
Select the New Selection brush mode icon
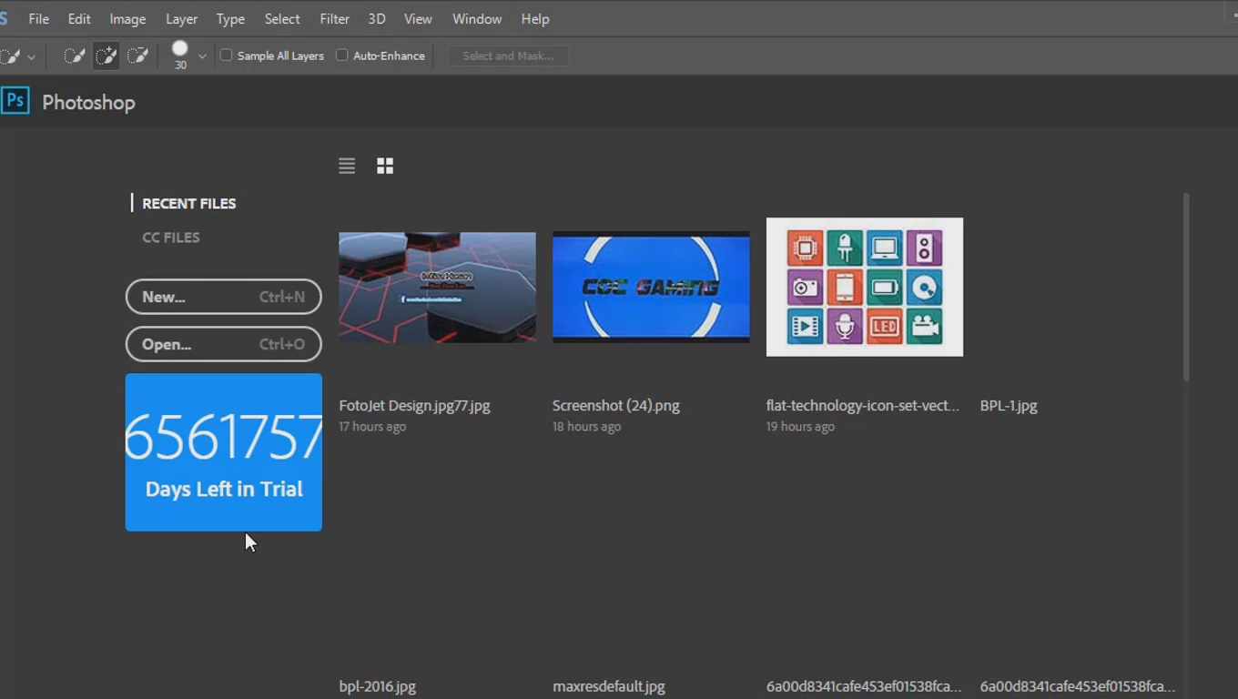75,56
